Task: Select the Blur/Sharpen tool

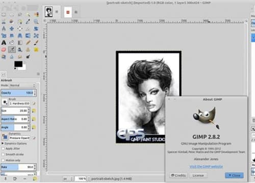Action: click(x=12, y=56)
